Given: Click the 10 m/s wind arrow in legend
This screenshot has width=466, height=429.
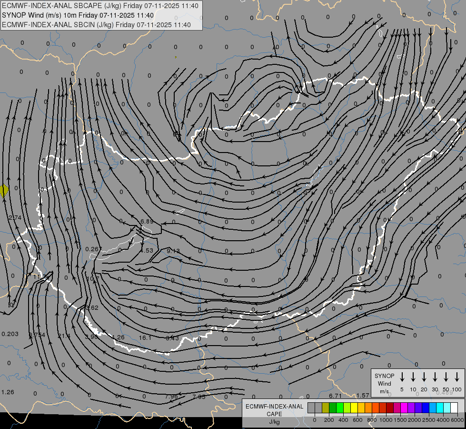Looking at the screenshot, I should 413,377.
